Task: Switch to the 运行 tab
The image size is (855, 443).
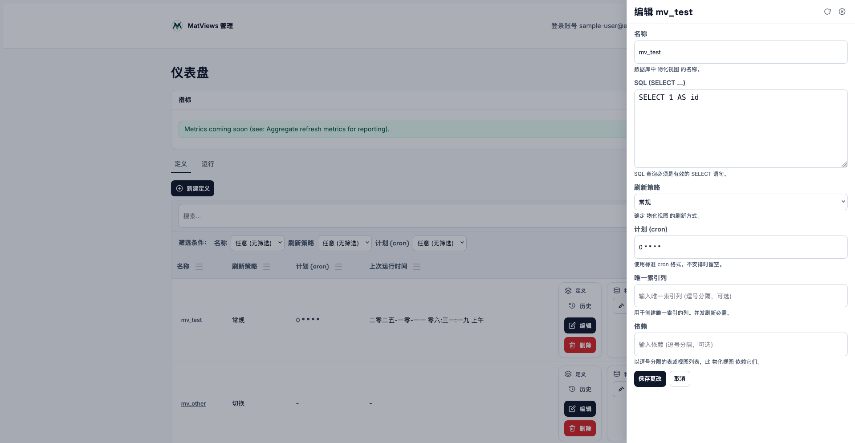Action: (208, 164)
